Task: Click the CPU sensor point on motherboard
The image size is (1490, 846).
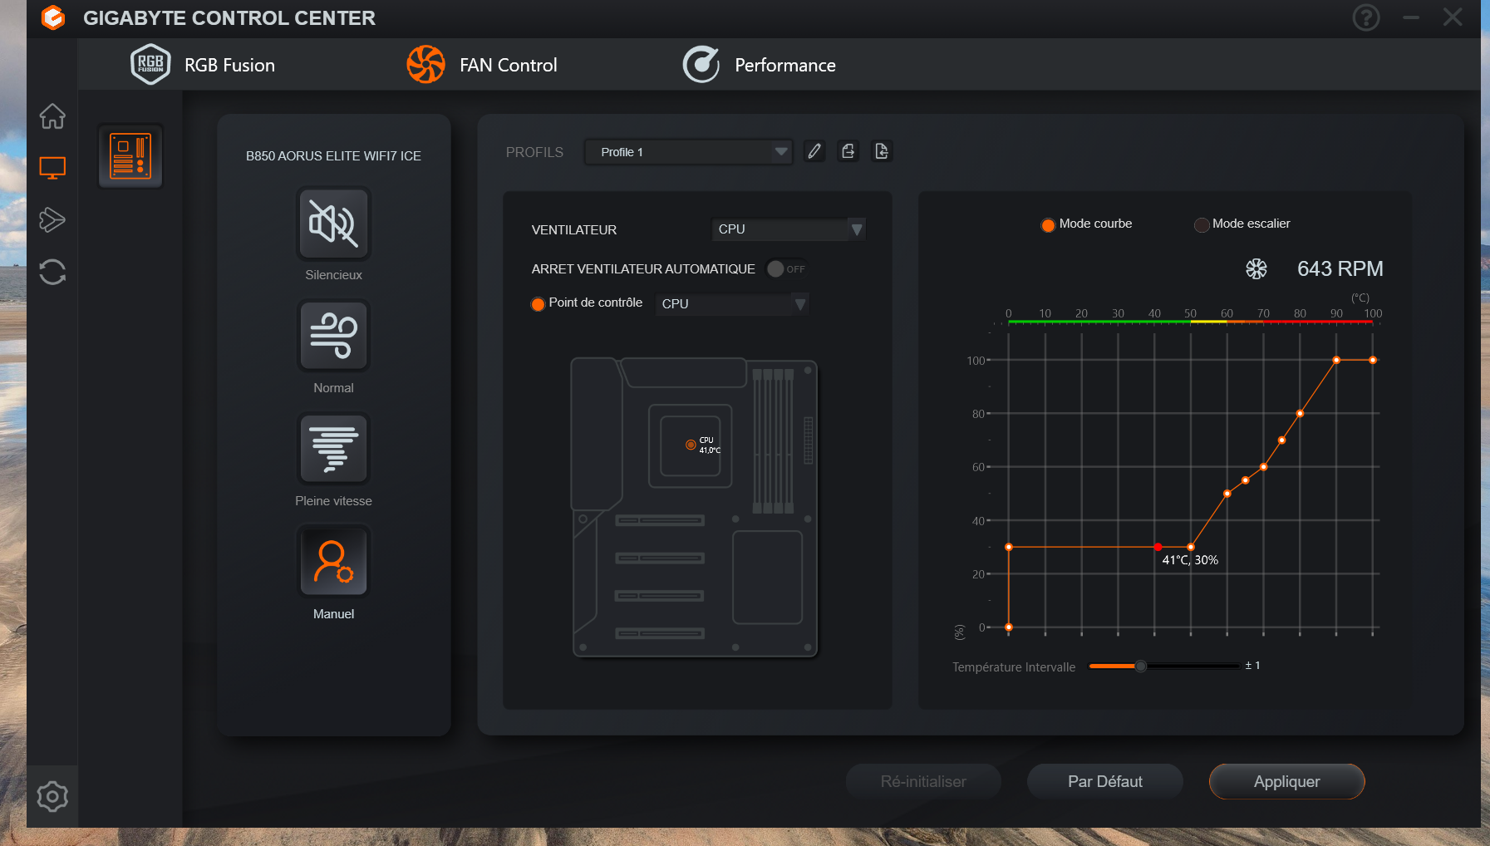Action: pyautogui.click(x=691, y=445)
